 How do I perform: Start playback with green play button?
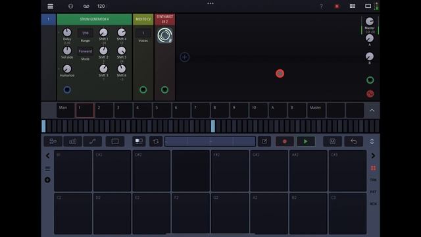coord(305,142)
